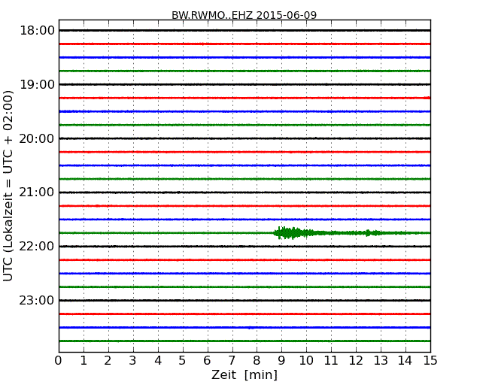
Task: Click the 22:00 time label
Action: pos(37,247)
